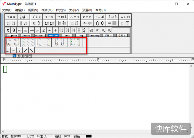Open the 编辑(E) menu

click(x=20, y=10)
